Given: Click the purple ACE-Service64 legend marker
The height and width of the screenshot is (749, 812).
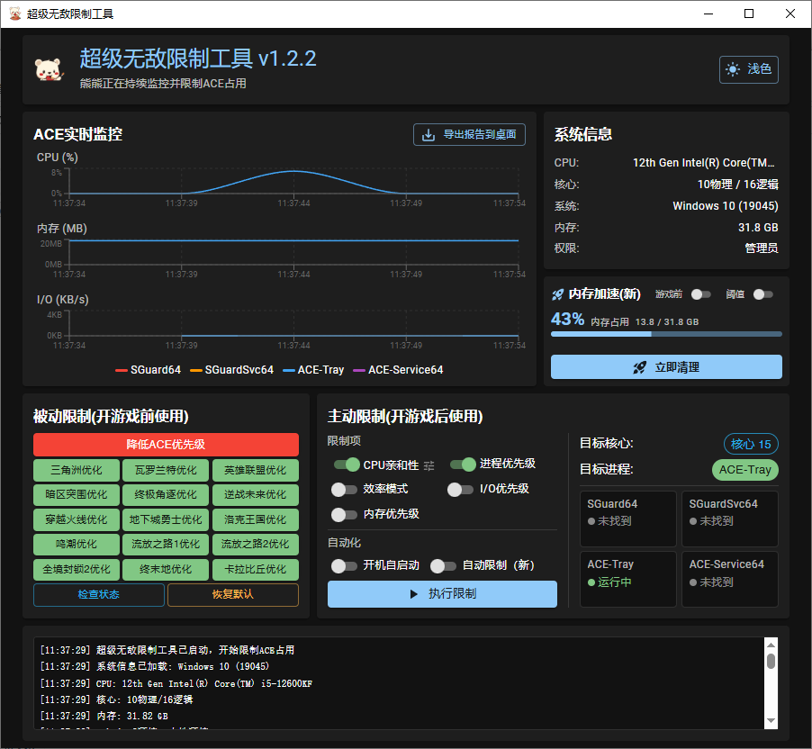Looking at the screenshot, I should click(x=359, y=370).
